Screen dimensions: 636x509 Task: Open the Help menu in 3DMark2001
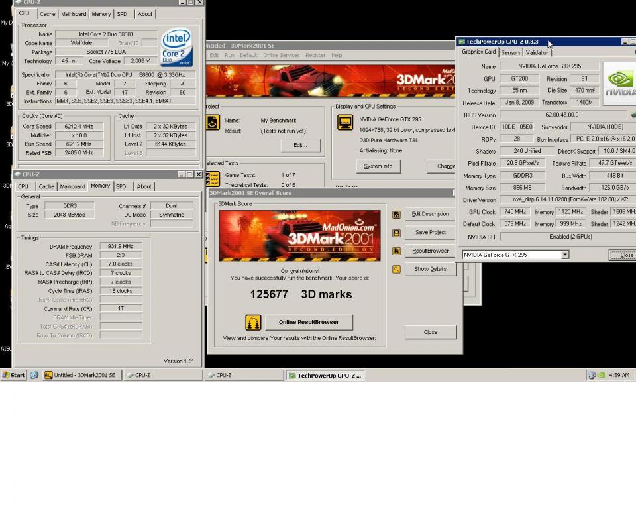pos(337,55)
